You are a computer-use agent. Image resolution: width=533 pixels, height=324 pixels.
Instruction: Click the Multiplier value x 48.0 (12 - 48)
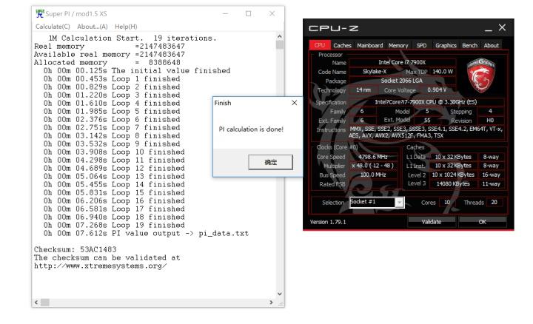click(373, 166)
